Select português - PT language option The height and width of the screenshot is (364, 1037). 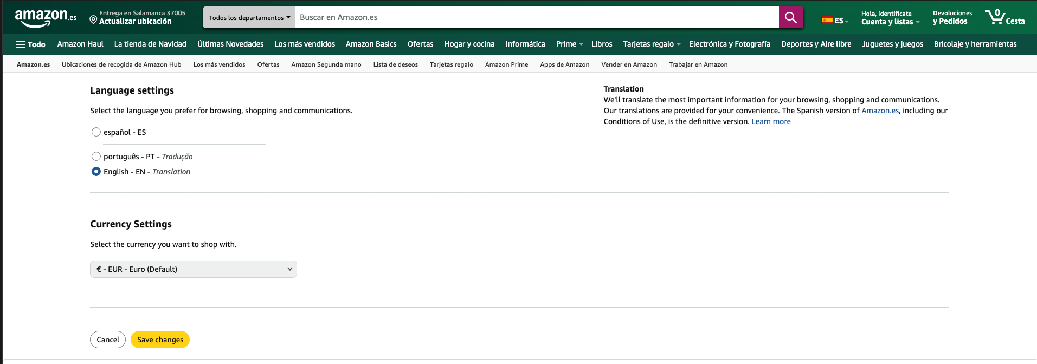tap(96, 157)
